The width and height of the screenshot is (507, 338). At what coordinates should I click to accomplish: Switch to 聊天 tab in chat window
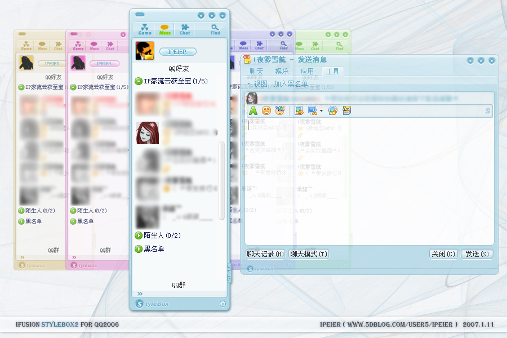(x=256, y=72)
